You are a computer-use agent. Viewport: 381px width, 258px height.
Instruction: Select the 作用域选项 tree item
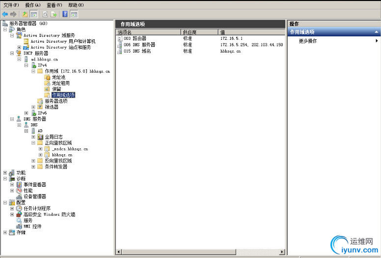[63, 95]
